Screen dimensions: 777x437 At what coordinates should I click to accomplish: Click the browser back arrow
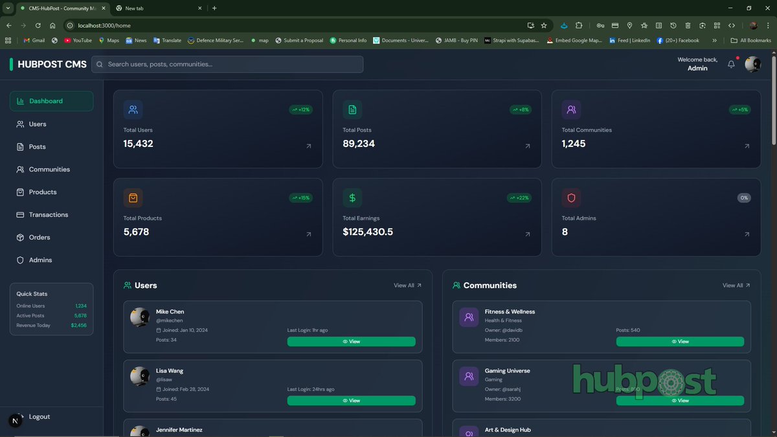tap(9, 25)
